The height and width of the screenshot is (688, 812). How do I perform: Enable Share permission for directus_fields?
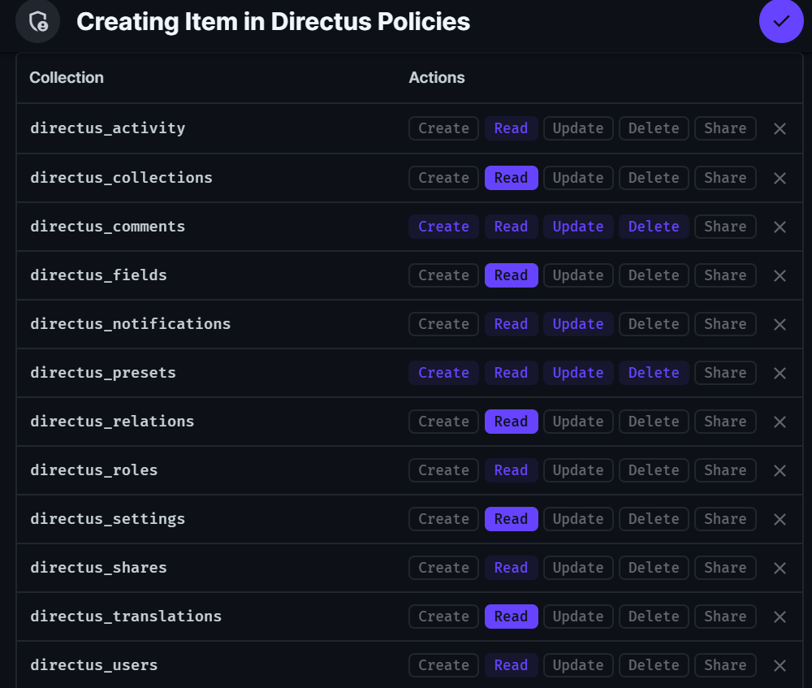click(x=725, y=275)
